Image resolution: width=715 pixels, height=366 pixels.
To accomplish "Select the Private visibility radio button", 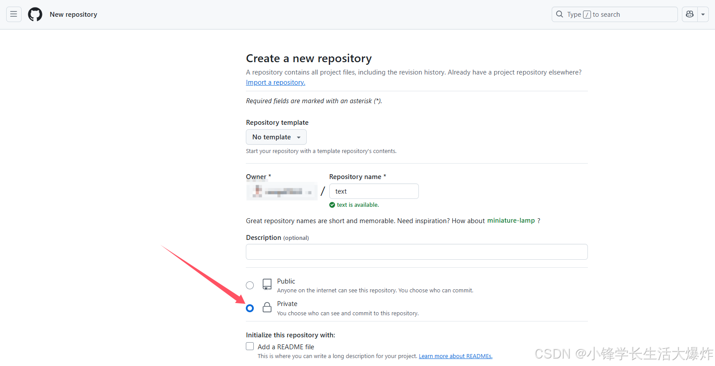I will (x=250, y=308).
